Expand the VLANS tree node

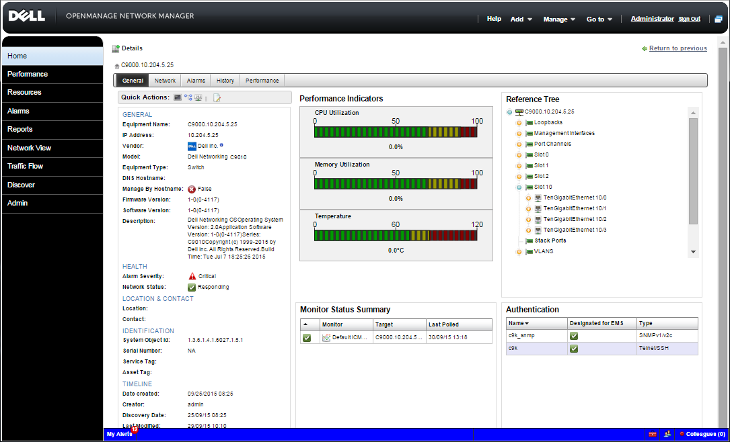[519, 252]
